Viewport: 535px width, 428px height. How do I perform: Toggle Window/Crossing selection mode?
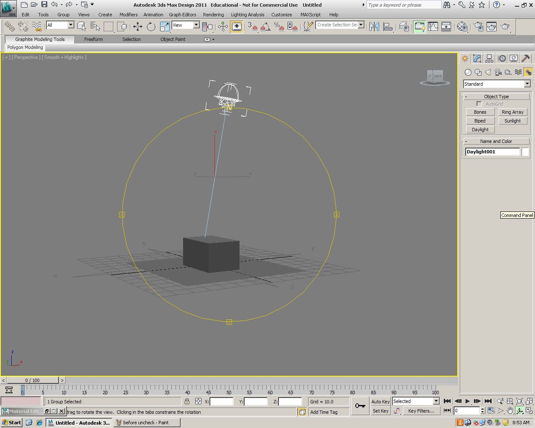click(122, 26)
